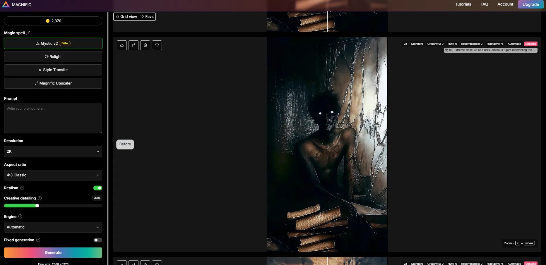Click the Magic spell heading
The image size is (546, 265).
[14, 33]
